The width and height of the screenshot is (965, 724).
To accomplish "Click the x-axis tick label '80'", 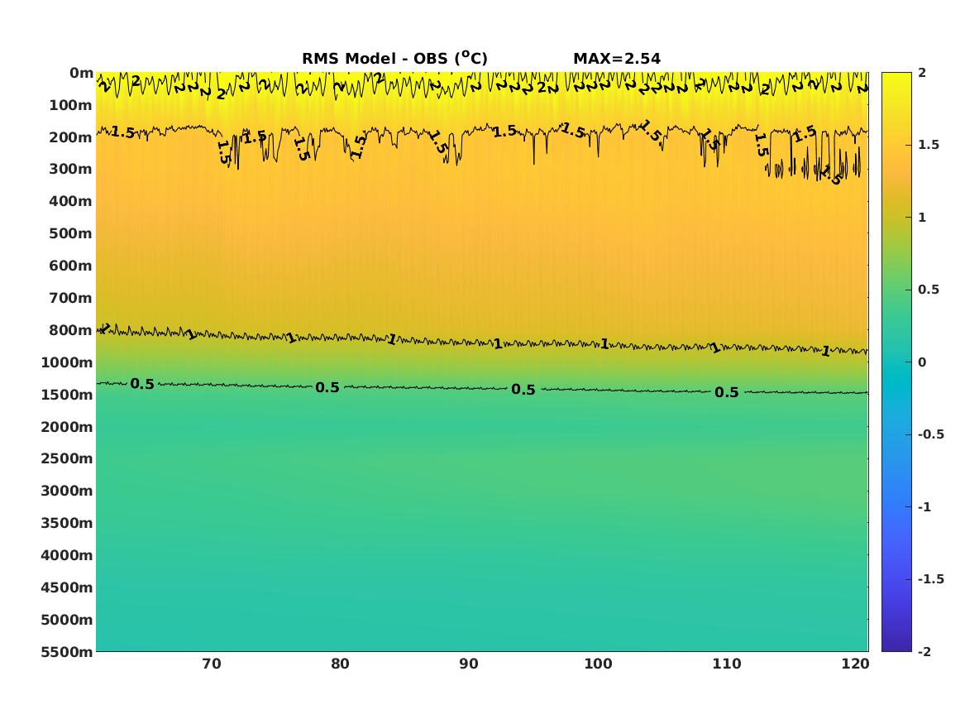I will click(x=340, y=664).
